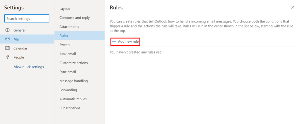Image resolution: width=300 pixels, height=124 pixels.
Task: Open the Layout settings page
Action: (65, 9)
